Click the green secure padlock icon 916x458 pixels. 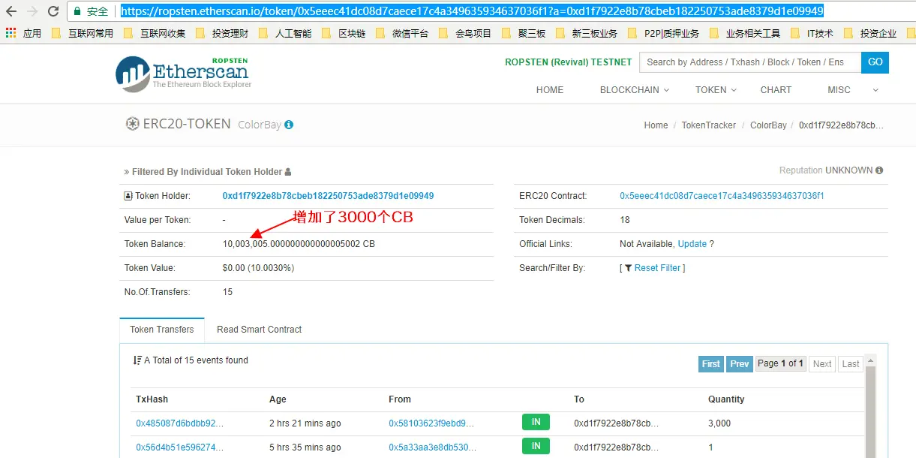(77, 11)
